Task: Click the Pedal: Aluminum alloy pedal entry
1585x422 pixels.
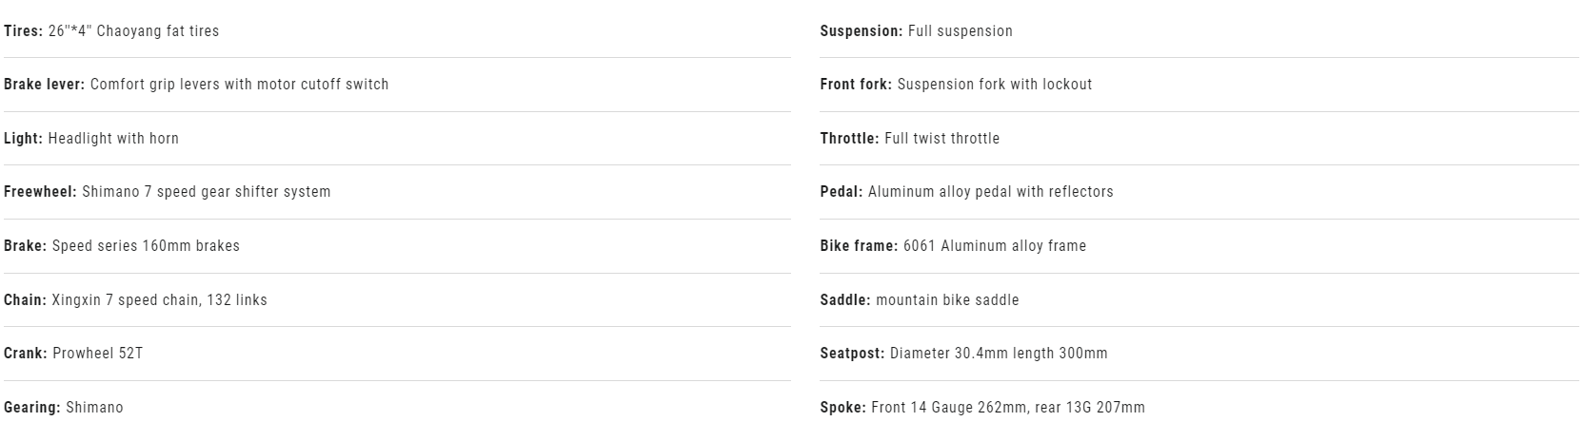Action: tap(967, 192)
